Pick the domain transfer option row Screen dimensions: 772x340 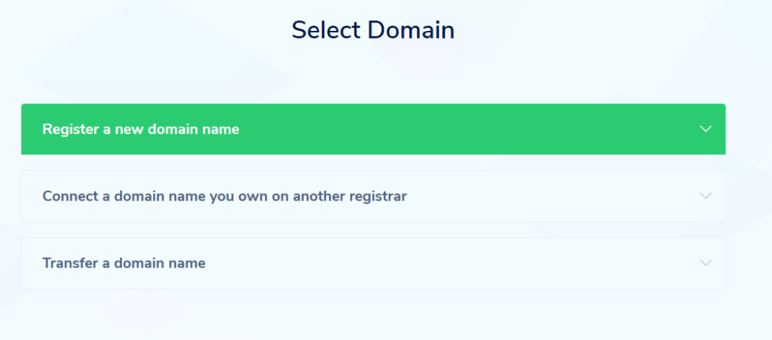click(x=373, y=263)
